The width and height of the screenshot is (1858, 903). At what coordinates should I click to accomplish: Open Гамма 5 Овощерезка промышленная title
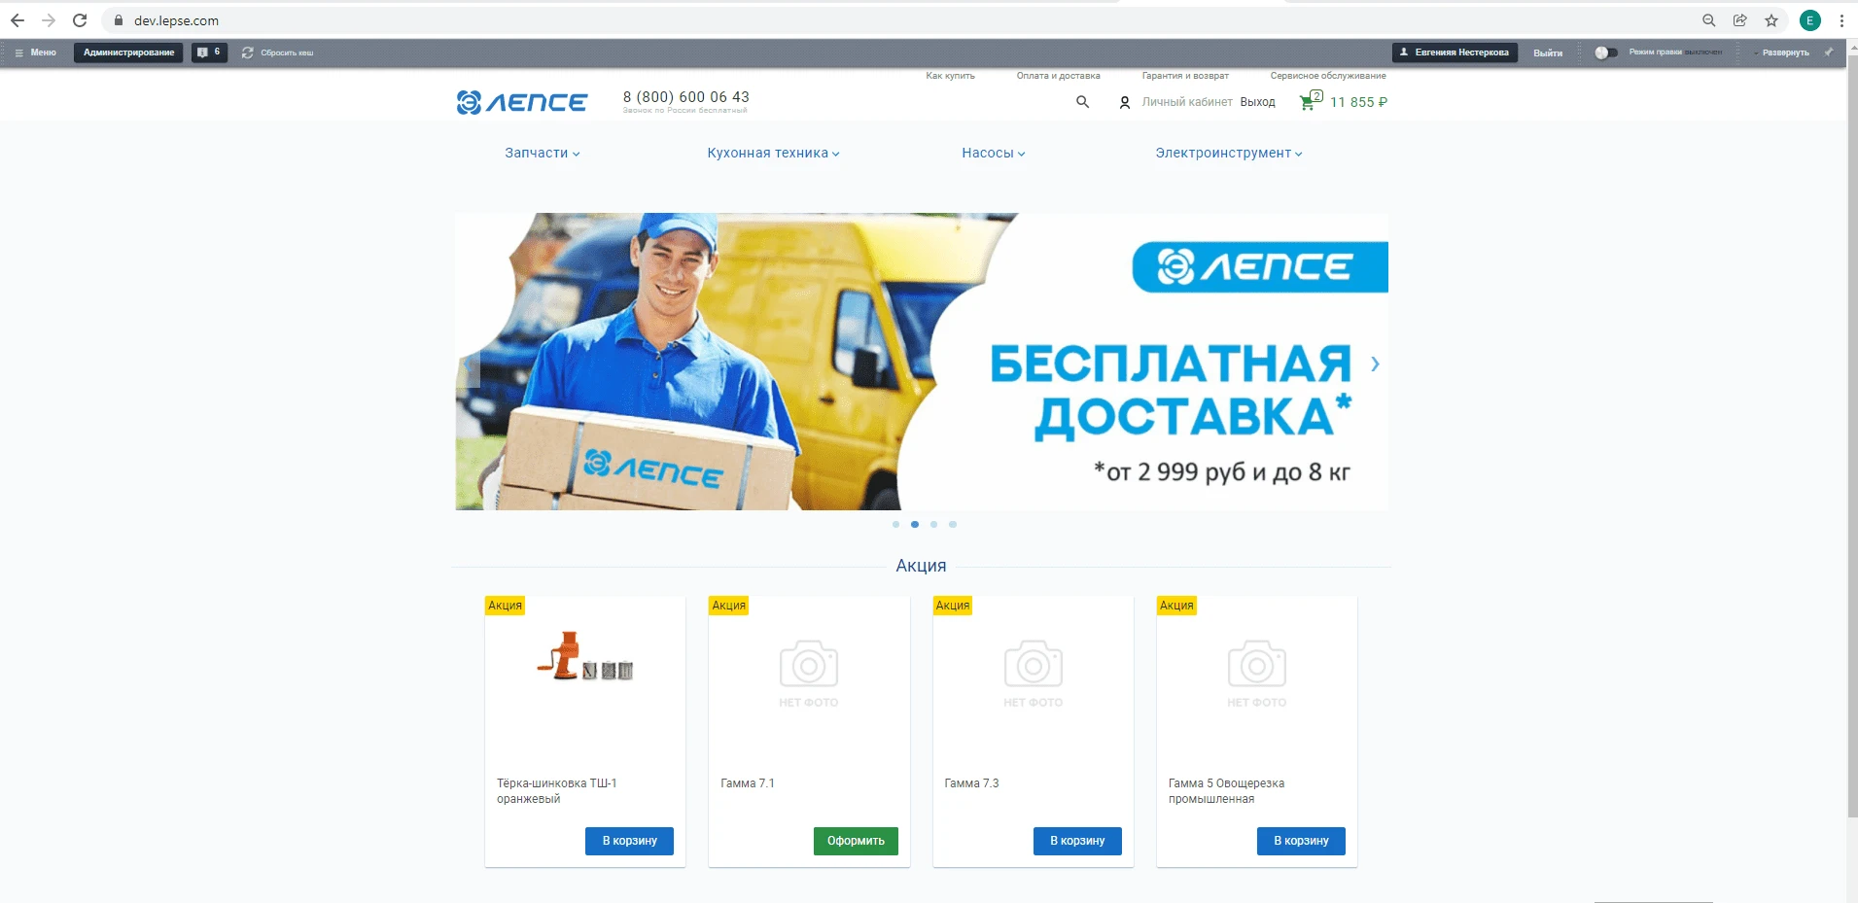pos(1226,791)
